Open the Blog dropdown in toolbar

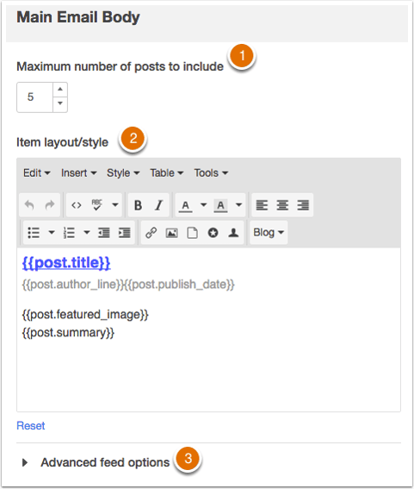[269, 233]
